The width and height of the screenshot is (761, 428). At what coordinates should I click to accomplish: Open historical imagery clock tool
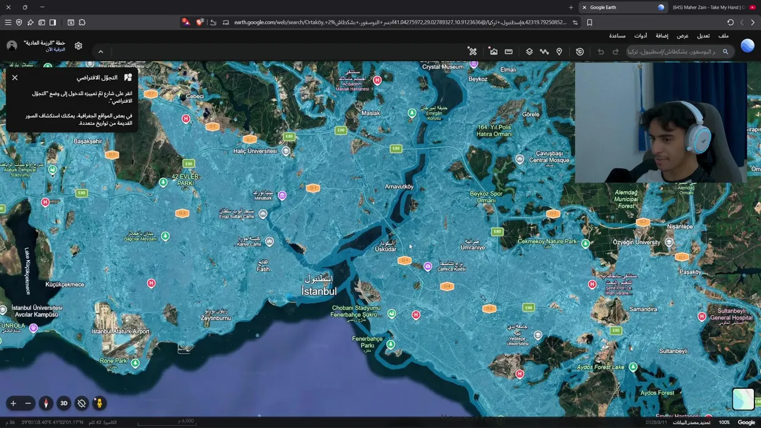[x=580, y=52]
